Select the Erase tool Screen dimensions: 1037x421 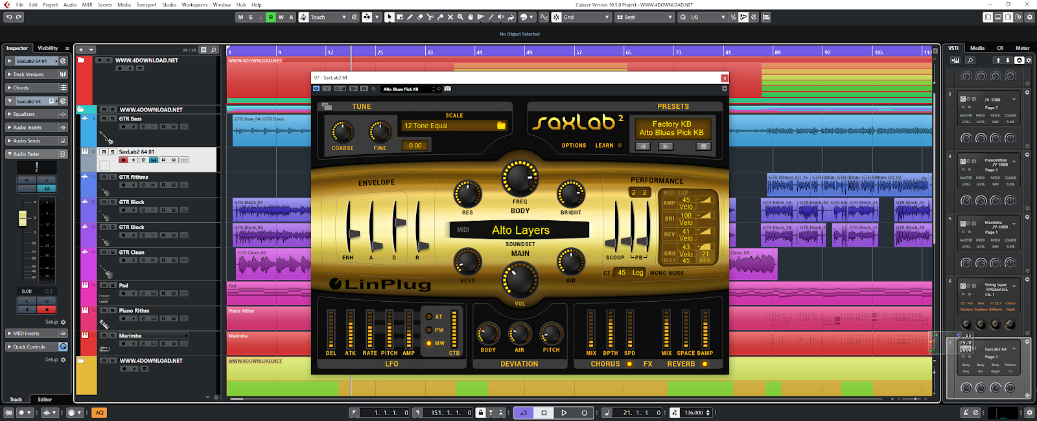pos(420,17)
